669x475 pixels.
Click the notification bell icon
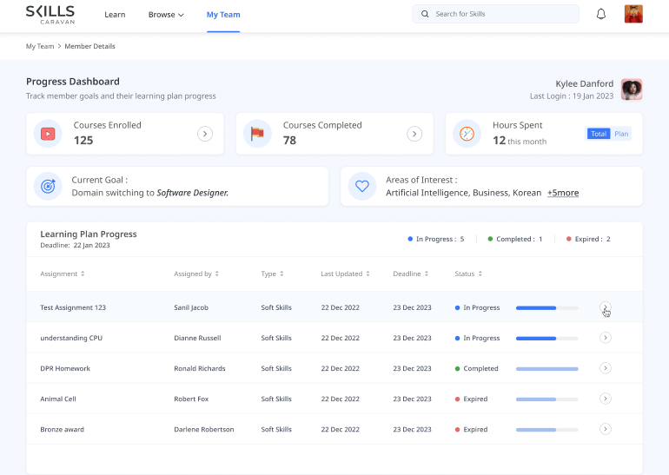[600, 14]
